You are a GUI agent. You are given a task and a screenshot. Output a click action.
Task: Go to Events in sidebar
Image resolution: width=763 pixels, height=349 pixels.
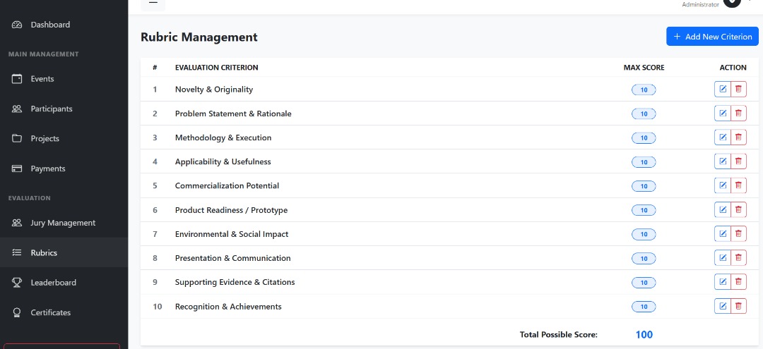pyautogui.click(x=42, y=79)
